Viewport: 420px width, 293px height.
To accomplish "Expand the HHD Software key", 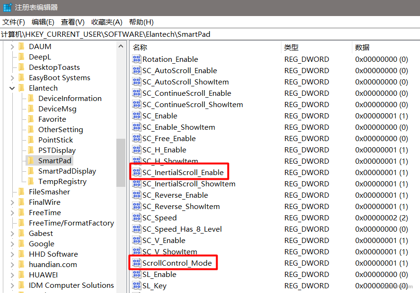I will coord(12,254).
